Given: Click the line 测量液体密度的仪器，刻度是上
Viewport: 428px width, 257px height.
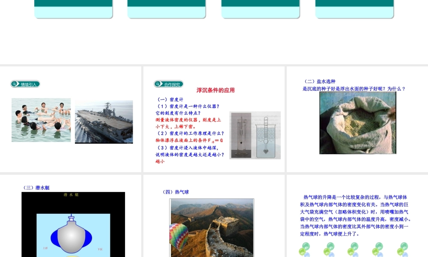Looking at the screenshot, I should pyautogui.click(x=188, y=120).
